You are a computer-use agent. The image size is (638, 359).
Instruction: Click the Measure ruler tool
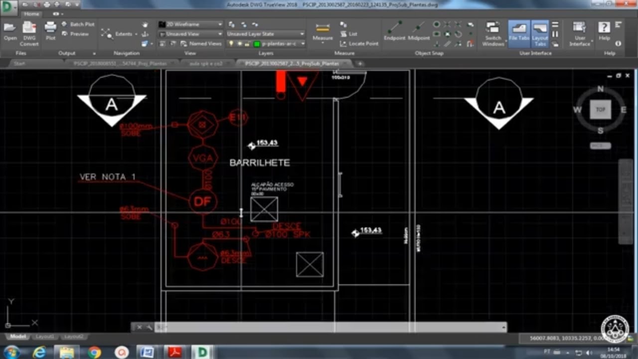pos(322,27)
